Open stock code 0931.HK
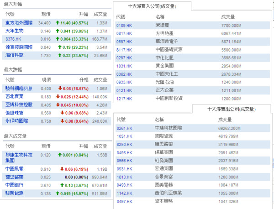274x209 pixels. coord(124,169)
